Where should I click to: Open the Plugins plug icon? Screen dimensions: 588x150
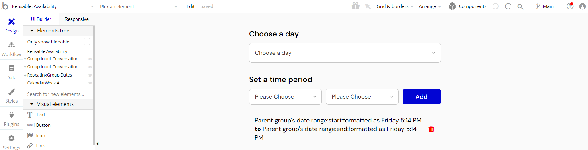[11, 115]
